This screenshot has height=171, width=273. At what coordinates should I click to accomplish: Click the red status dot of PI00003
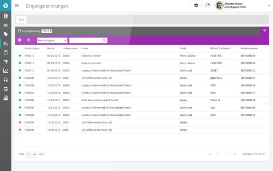tap(20, 123)
